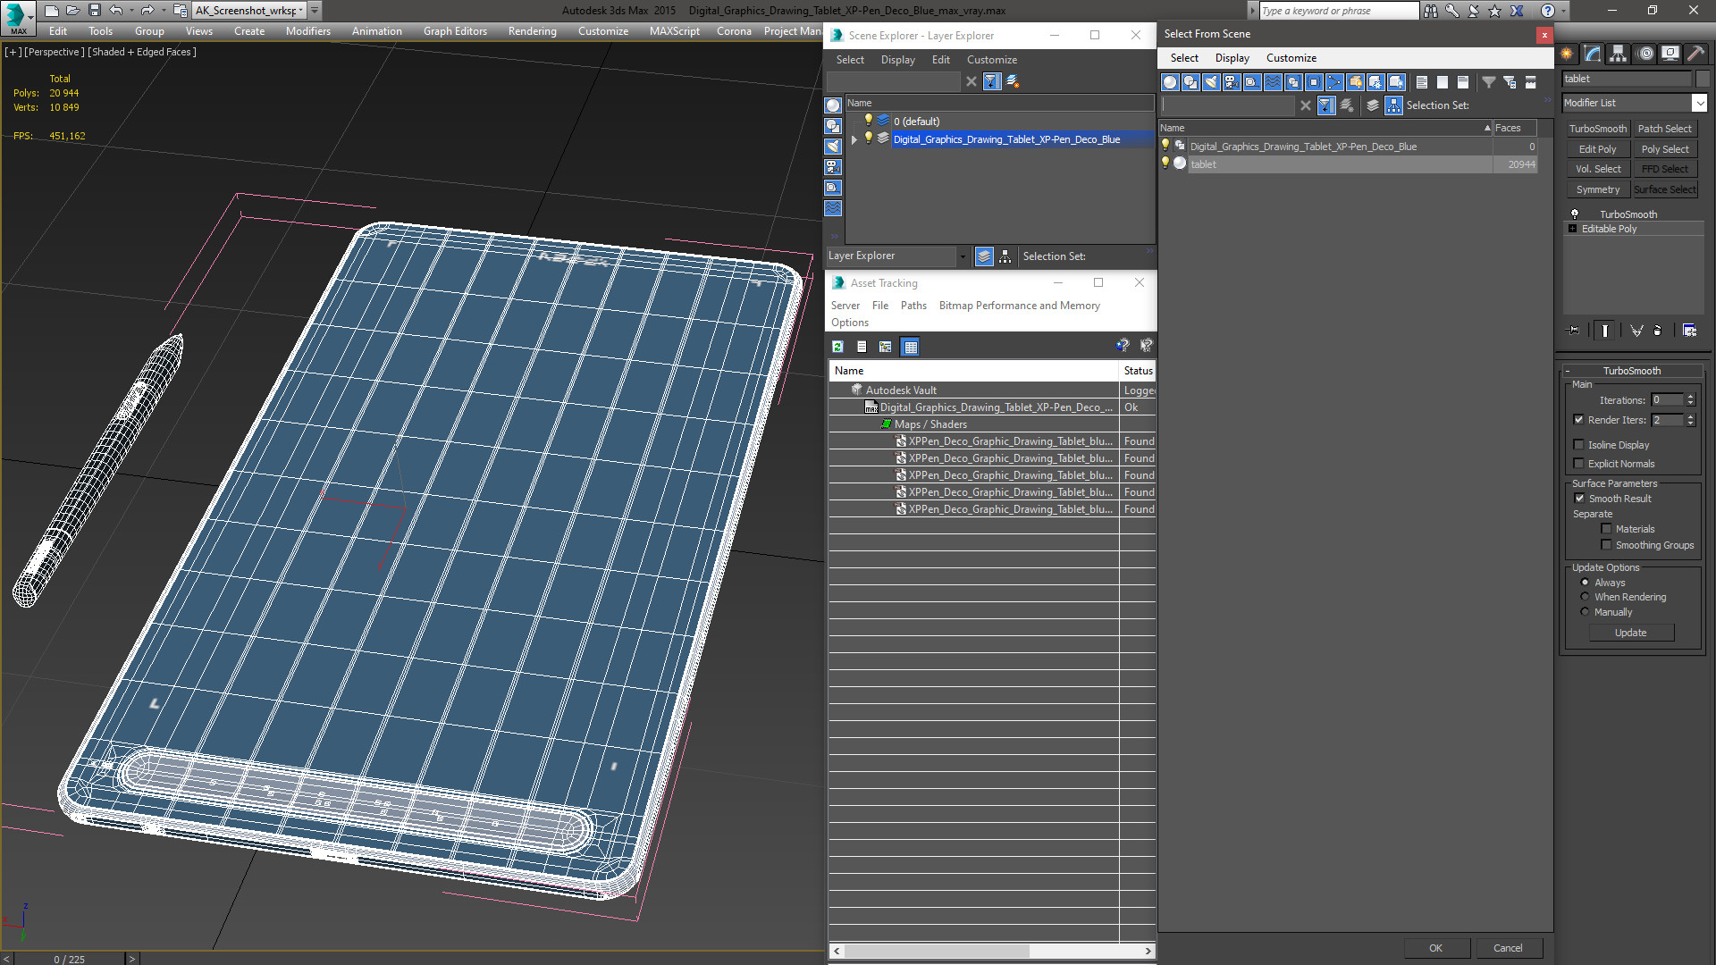Toggle Display Lights filter in Select From Scene
This screenshot has width=1716, height=965.
tap(1211, 82)
